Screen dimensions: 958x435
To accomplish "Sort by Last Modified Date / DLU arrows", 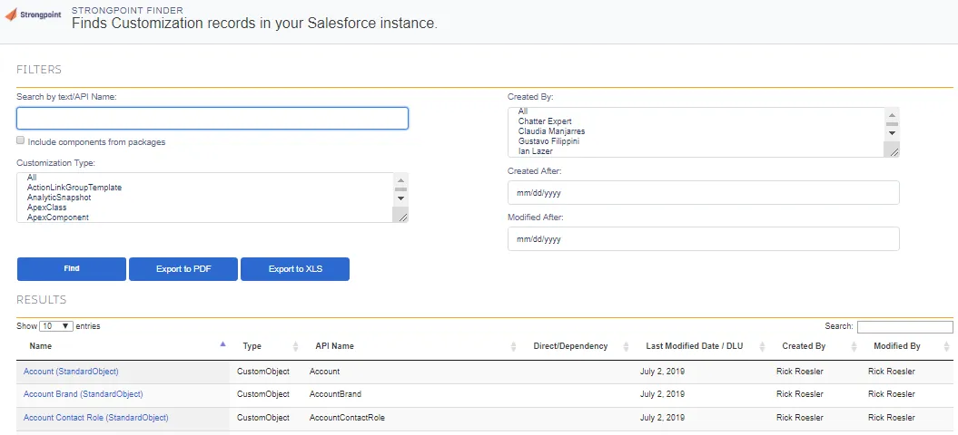I will (762, 346).
